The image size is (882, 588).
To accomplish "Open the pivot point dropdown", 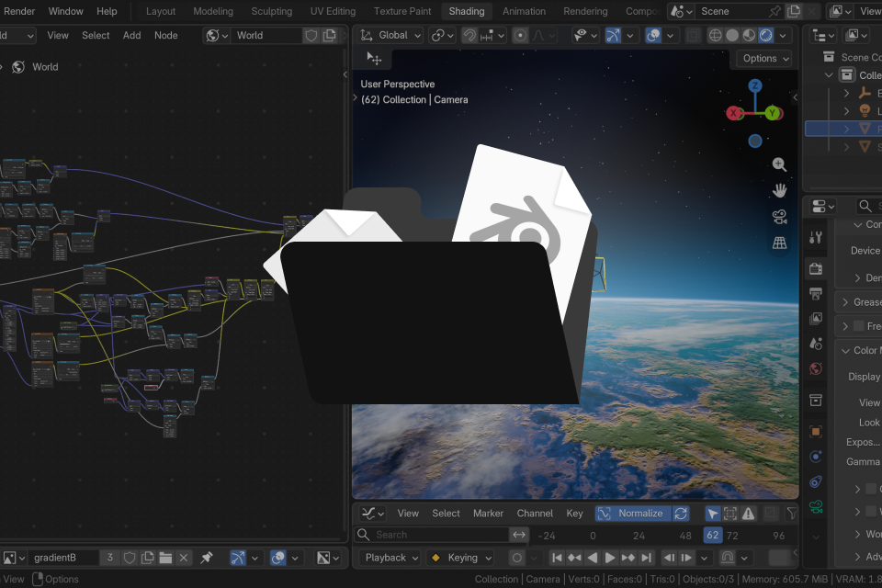I will tap(443, 36).
